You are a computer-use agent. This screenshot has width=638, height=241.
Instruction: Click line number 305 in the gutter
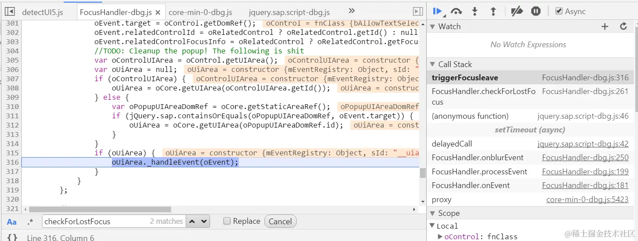(x=13, y=60)
